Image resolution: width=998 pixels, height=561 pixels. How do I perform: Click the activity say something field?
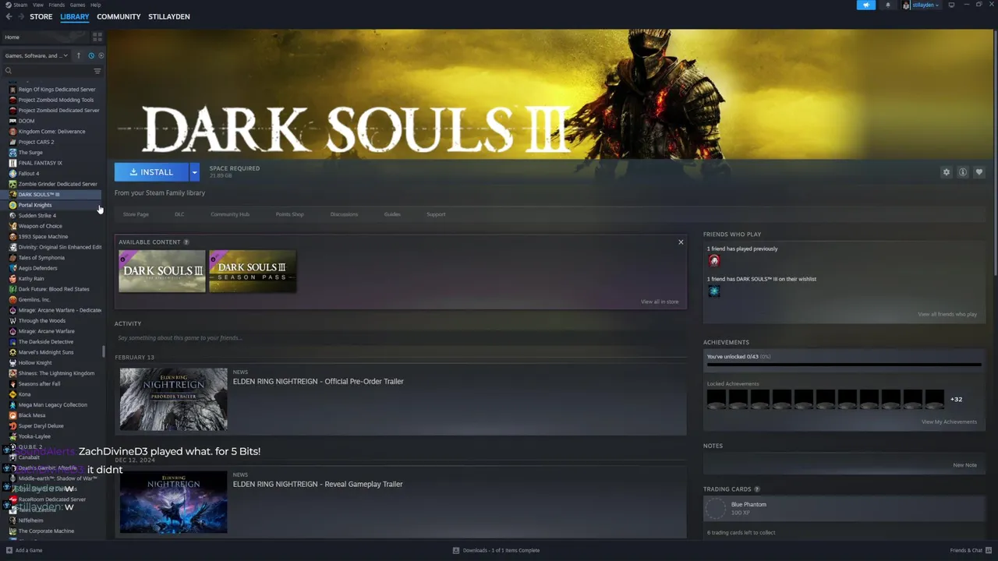pyautogui.click(x=401, y=338)
